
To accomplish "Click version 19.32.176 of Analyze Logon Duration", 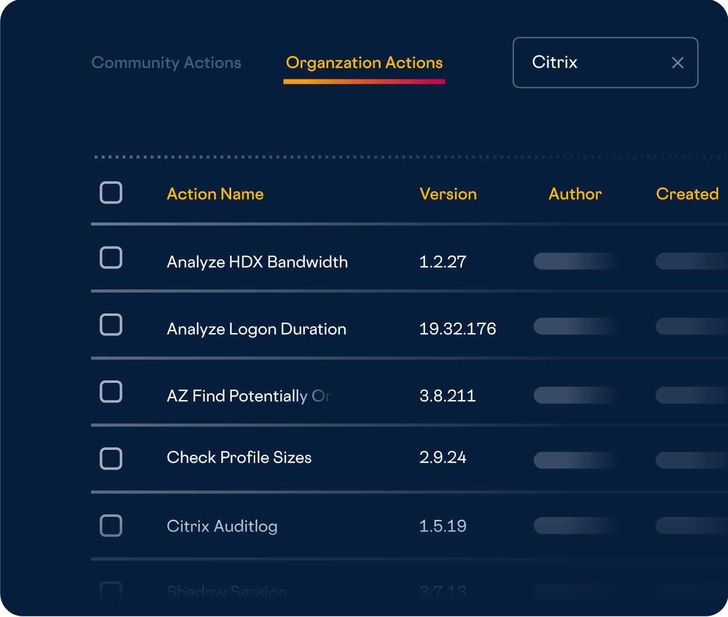I will pyautogui.click(x=457, y=329).
